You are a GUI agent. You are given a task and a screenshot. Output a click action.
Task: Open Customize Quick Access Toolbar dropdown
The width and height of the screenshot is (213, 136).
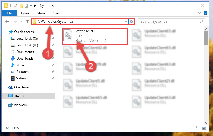click(x=35, y=6)
